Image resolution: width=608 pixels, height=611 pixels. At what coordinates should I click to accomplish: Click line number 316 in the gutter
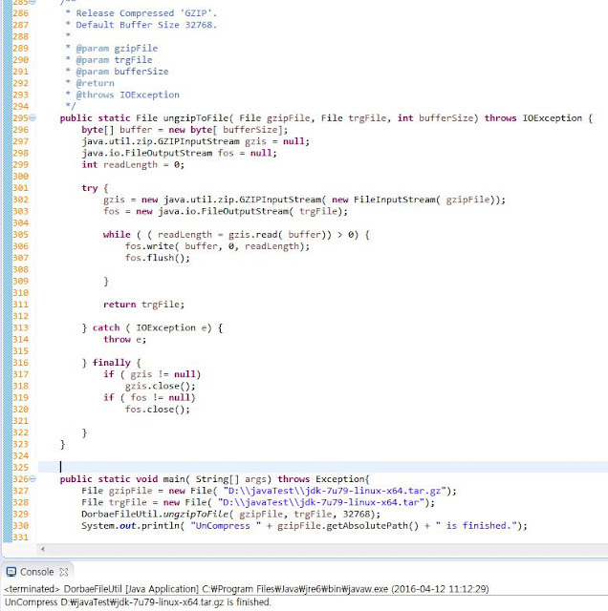click(x=20, y=363)
